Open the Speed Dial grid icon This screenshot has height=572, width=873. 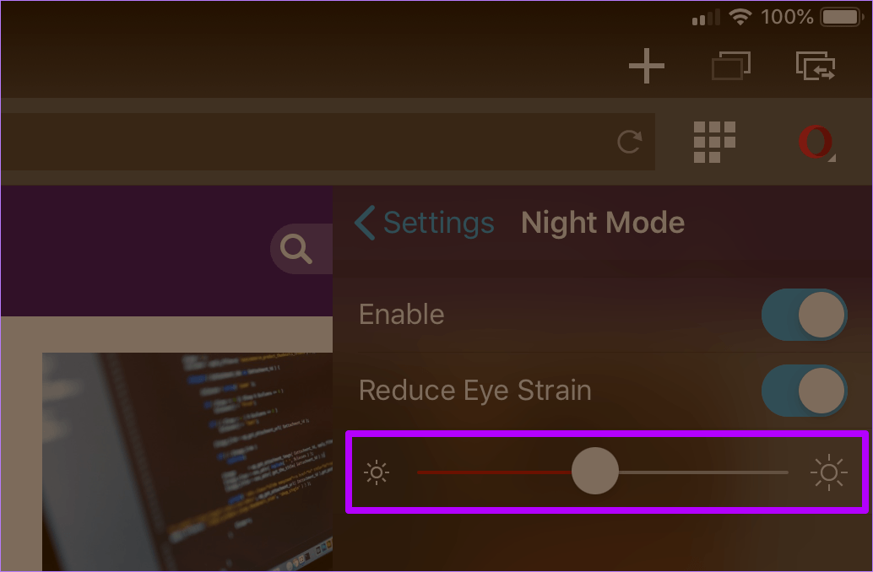point(714,142)
